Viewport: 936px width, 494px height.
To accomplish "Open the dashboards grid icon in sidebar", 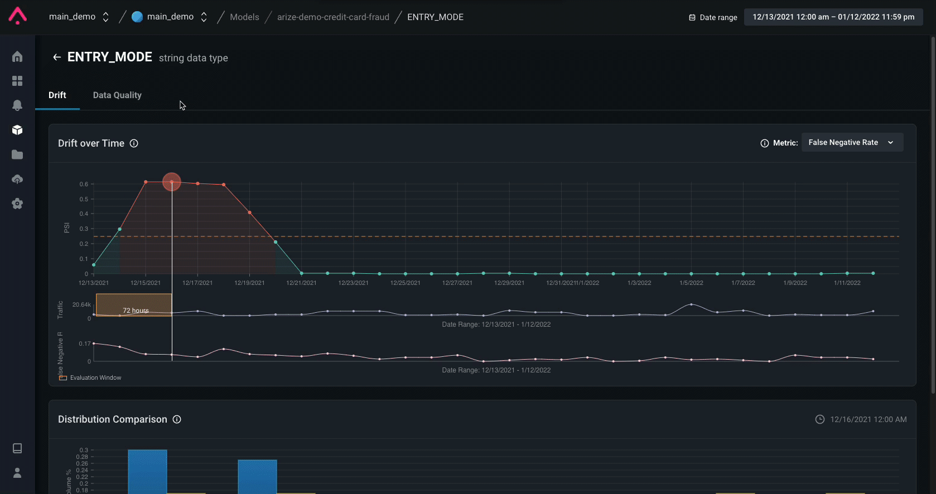I will (17, 81).
